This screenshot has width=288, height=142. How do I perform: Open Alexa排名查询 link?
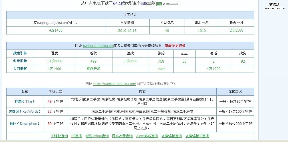(x=147, y=136)
